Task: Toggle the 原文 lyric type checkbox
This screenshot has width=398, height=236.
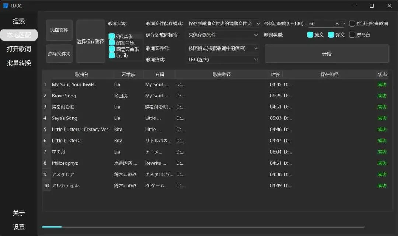Action: 310,35
